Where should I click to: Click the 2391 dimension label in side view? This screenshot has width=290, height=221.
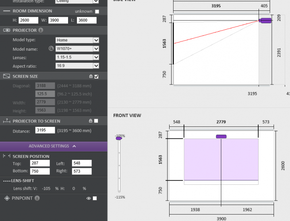pos(279,52)
